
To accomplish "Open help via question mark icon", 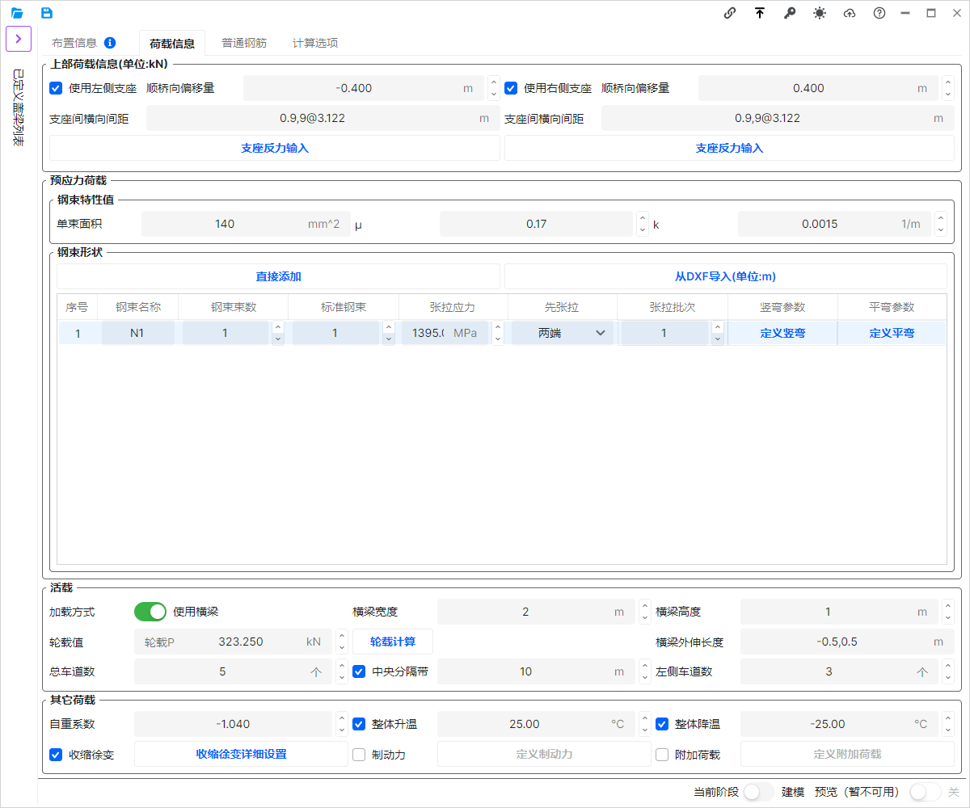I will [879, 13].
